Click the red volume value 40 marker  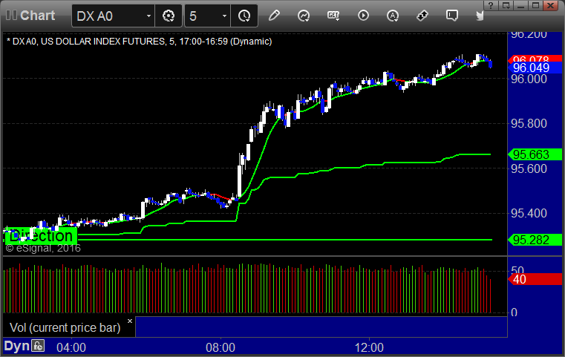(535, 279)
